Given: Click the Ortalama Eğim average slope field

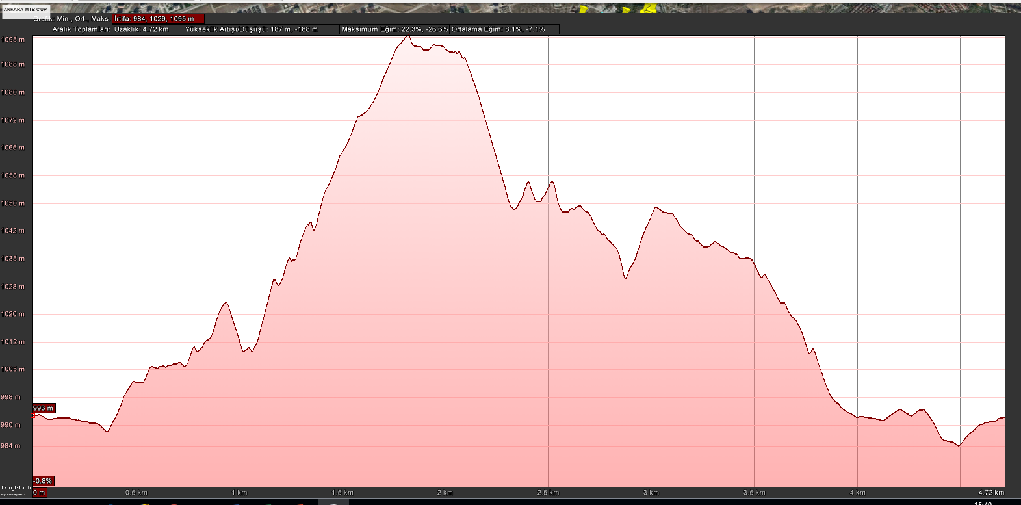Looking at the screenshot, I should point(498,29).
